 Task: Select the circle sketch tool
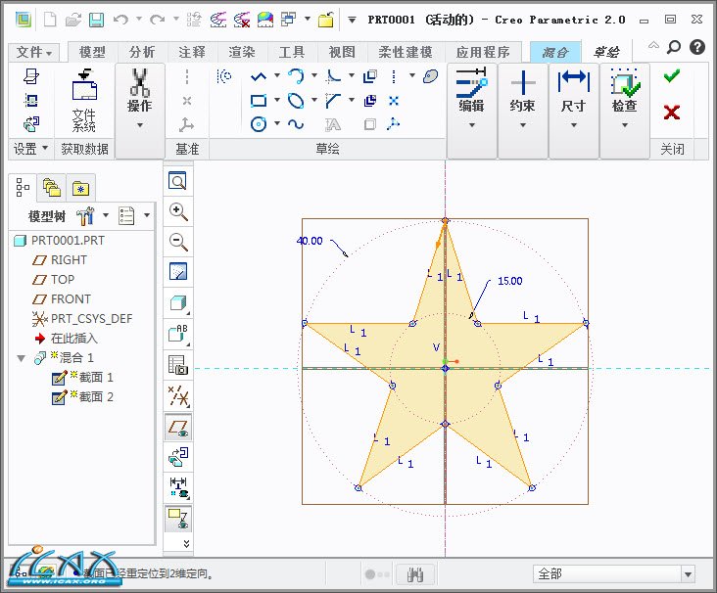click(259, 124)
